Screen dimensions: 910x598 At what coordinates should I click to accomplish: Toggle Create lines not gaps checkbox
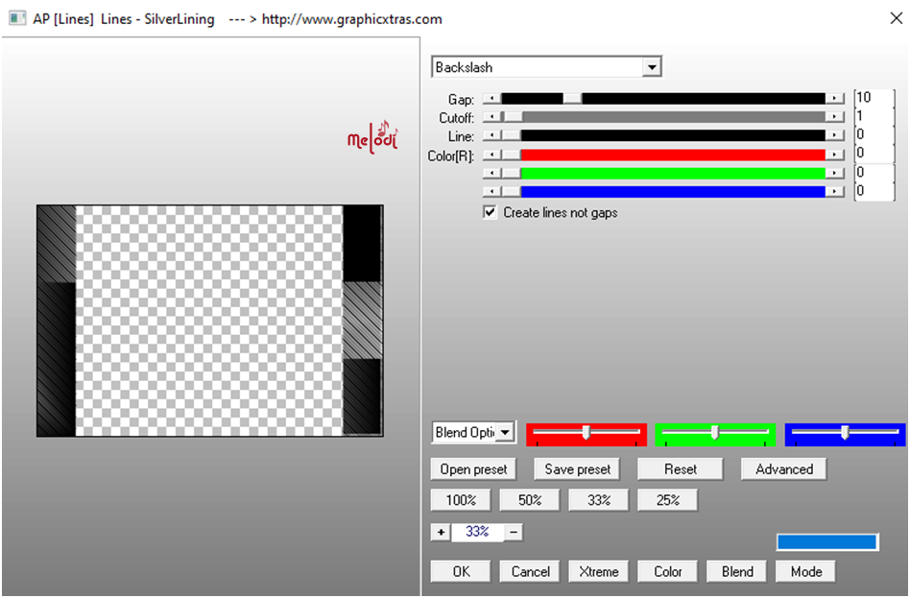tap(490, 212)
